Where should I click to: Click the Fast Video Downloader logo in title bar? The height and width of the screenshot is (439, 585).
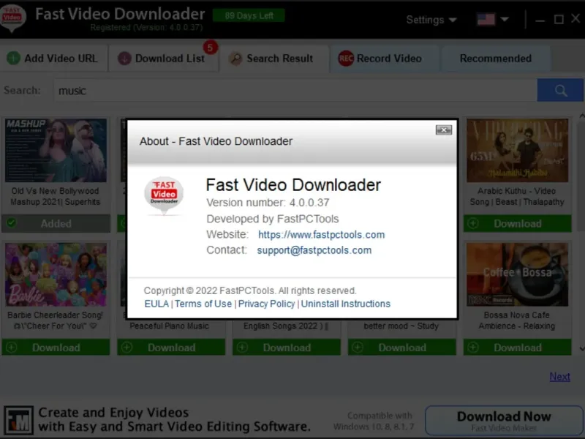point(13,18)
